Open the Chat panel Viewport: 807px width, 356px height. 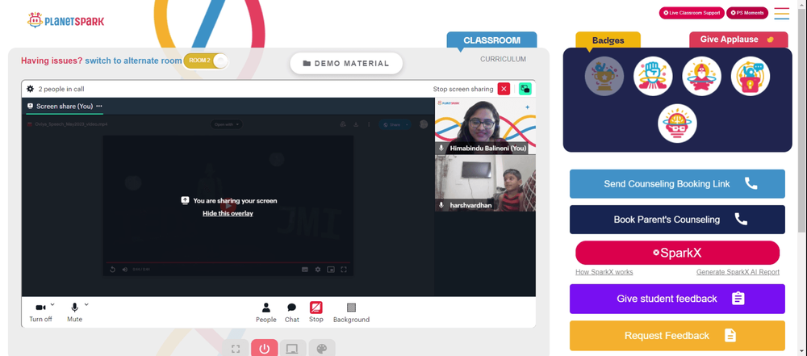point(292,312)
